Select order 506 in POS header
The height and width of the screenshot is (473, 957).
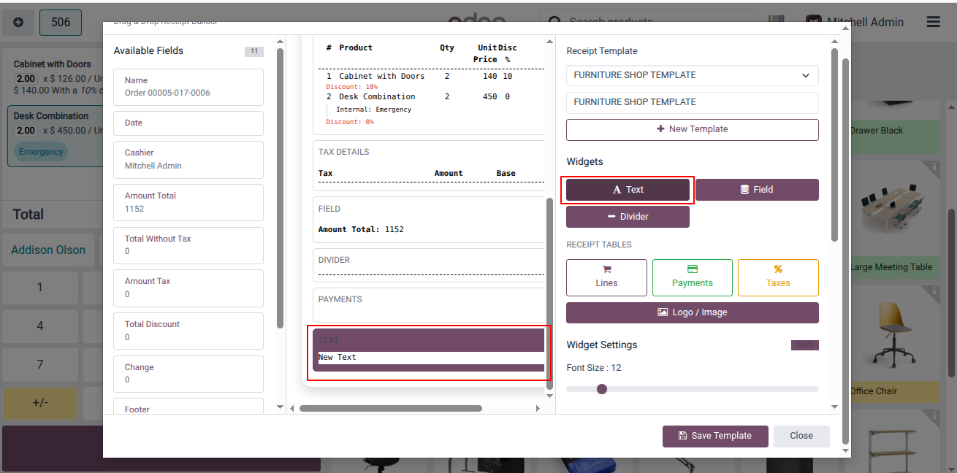(61, 23)
